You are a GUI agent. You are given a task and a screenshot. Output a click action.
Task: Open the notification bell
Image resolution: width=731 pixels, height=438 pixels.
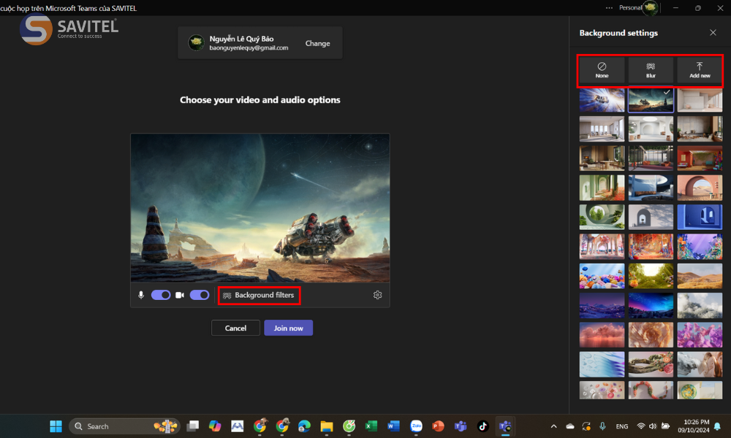coord(718,426)
